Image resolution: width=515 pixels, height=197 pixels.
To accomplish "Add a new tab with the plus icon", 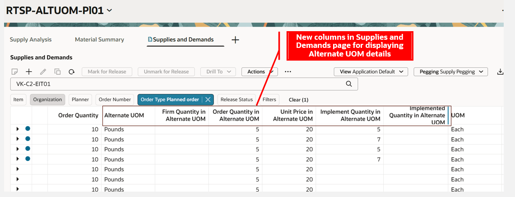I will pyautogui.click(x=235, y=40).
